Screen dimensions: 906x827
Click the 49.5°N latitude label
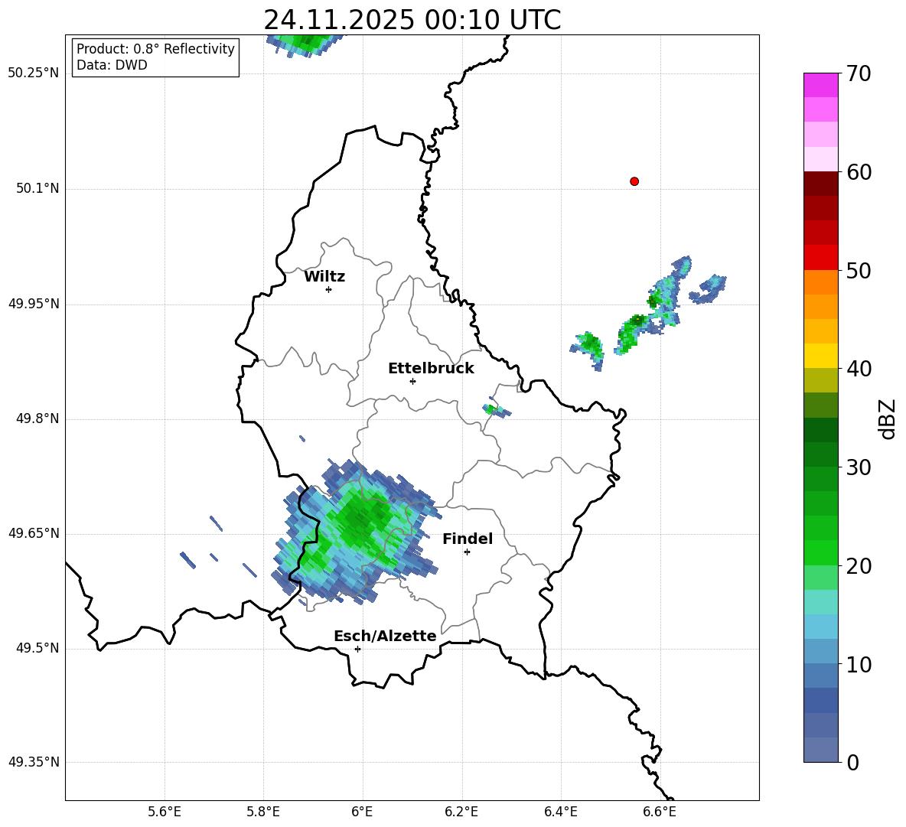tap(37, 648)
